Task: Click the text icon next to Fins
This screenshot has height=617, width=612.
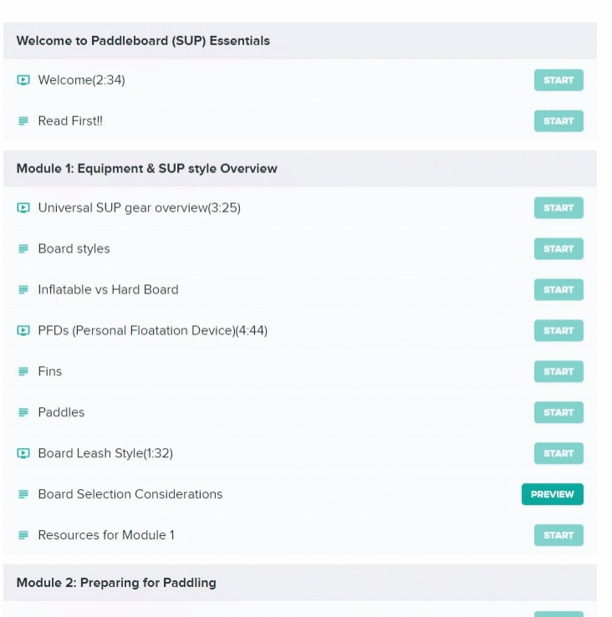Action: [23, 371]
